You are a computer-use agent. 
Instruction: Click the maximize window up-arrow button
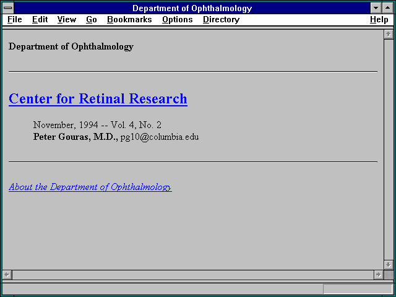[x=388, y=8]
